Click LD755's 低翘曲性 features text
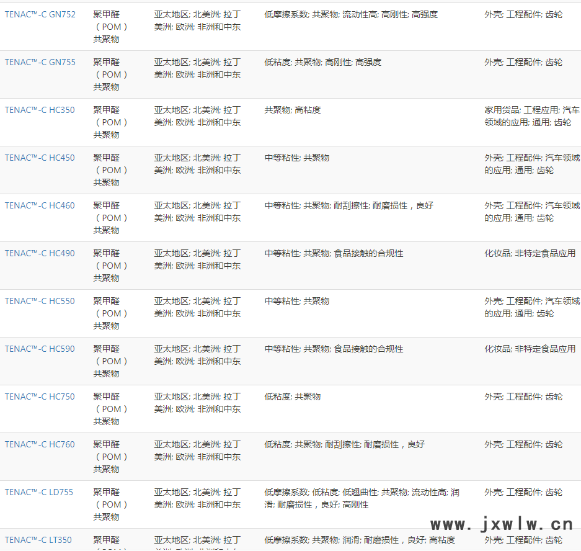This screenshot has width=581, height=551. point(360,492)
